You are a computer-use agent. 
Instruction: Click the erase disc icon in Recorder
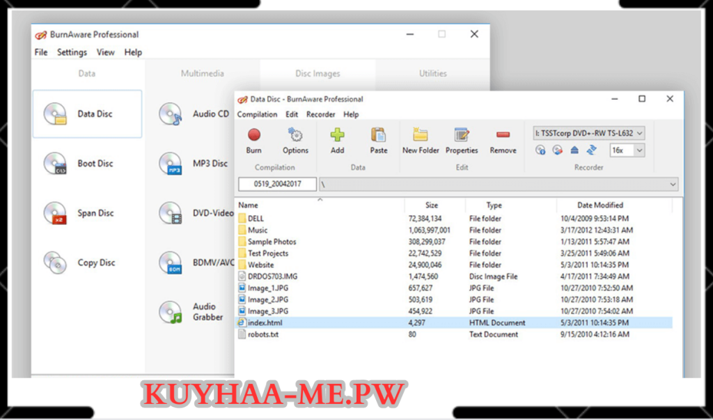[558, 150]
